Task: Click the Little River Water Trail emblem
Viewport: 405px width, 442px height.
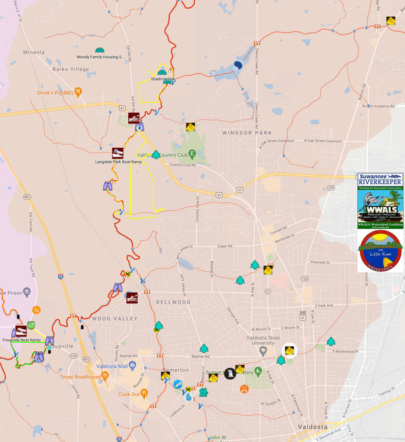Action: [380, 251]
